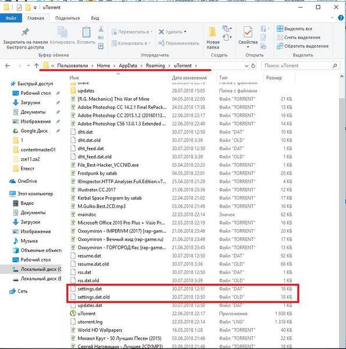Viewport: 346px width, 349px height.
Task: Select the Kerbal Space Program by xatab file
Action: click(x=183, y=198)
